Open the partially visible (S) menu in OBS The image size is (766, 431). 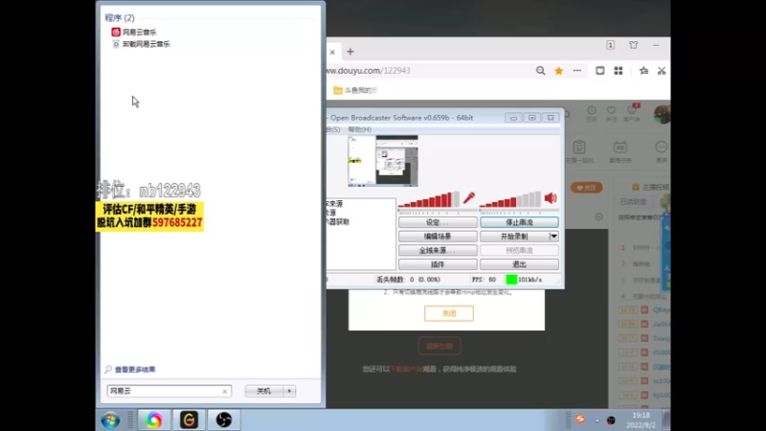(333, 129)
